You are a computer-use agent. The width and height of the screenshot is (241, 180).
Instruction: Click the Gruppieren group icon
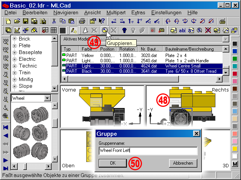[x=105, y=30]
